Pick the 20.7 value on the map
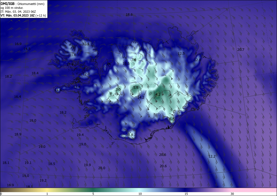Image resolution: width=277 pixels, height=196 pixels. (x=241, y=50)
